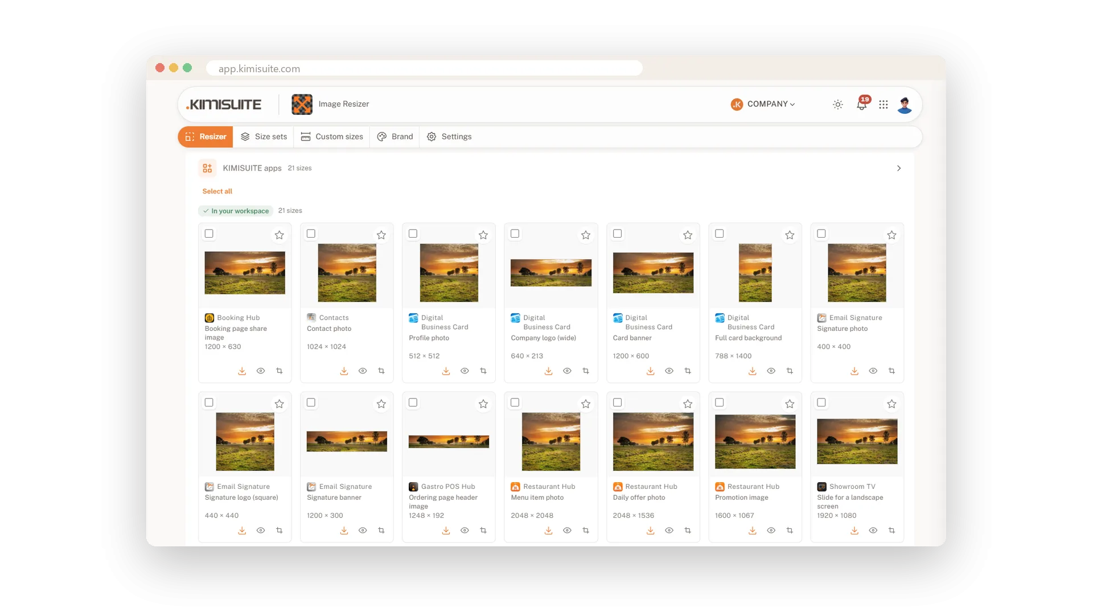Image resolution: width=1093 pixels, height=614 pixels.
Task: Select the Company logo (wide) checkbox
Action: click(515, 234)
